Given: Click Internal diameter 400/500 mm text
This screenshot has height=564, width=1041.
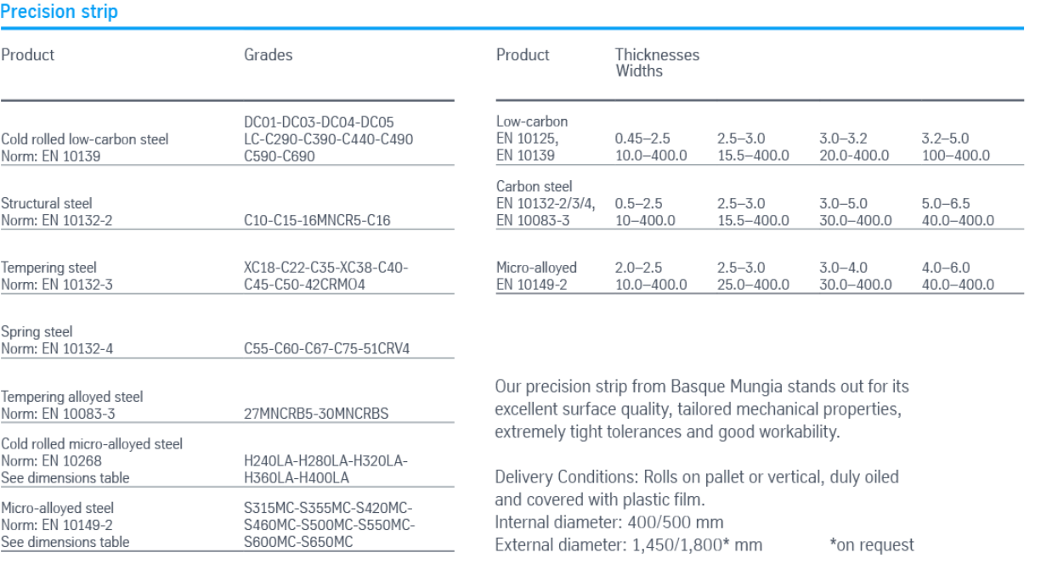Looking at the screenshot, I should [x=609, y=522].
